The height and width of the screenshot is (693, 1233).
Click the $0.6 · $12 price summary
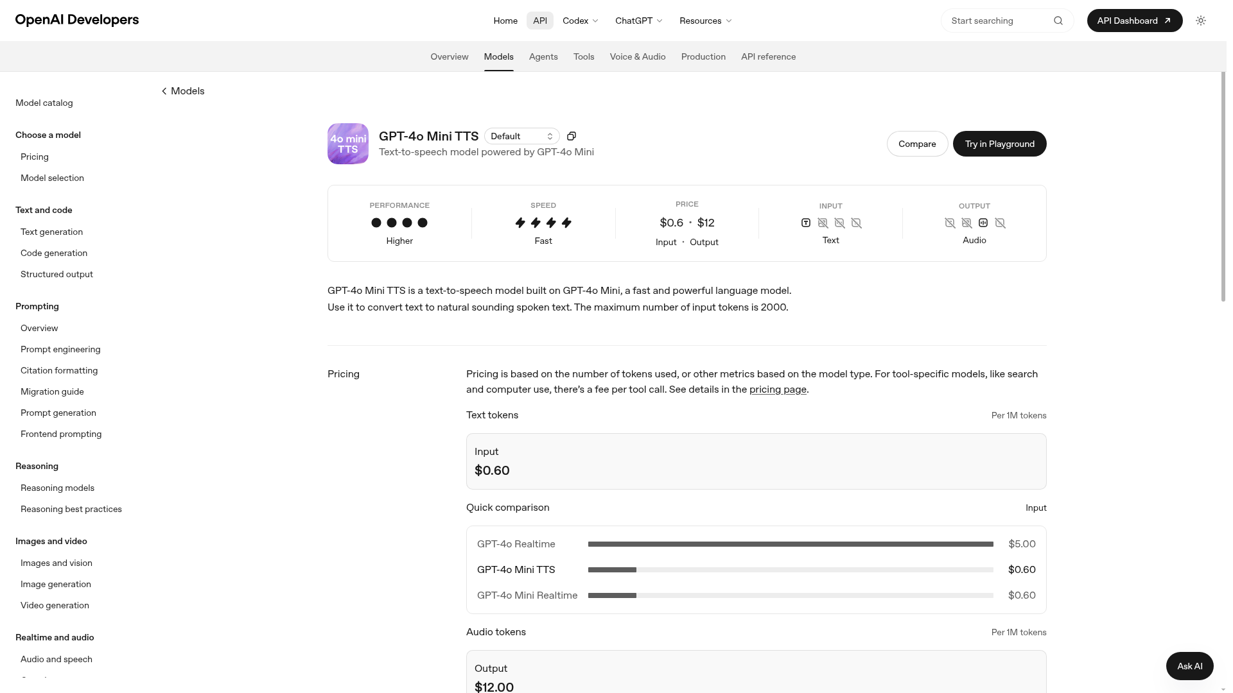[x=687, y=223]
